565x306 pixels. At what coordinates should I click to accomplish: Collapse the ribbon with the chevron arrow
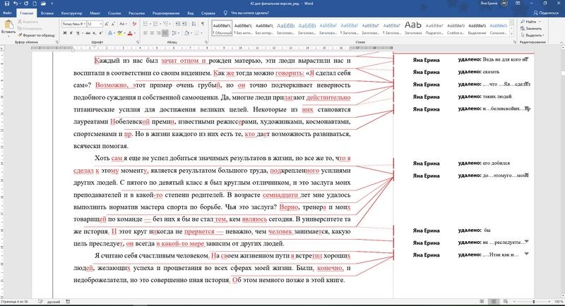(561, 42)
